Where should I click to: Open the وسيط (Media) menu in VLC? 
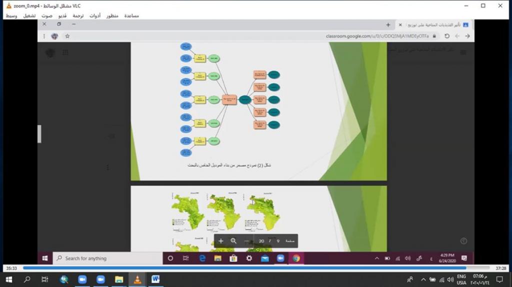[11, 15]
